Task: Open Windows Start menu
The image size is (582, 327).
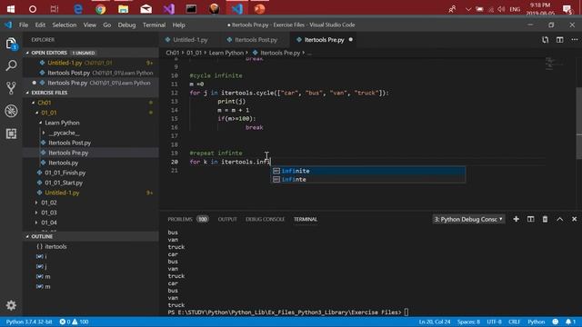Action: click(10, 8)
